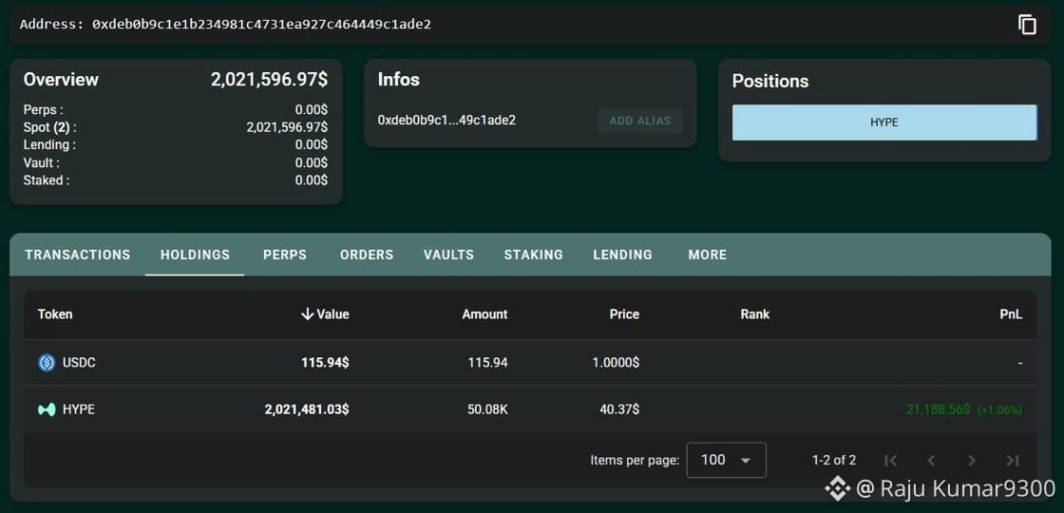Click the Perps overview label
Screen dimensions: 1064x513
[44, 110]
